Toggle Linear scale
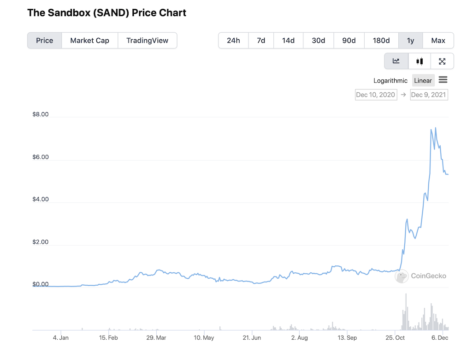This screenshot has width=461, height=348. coord(423,81)
